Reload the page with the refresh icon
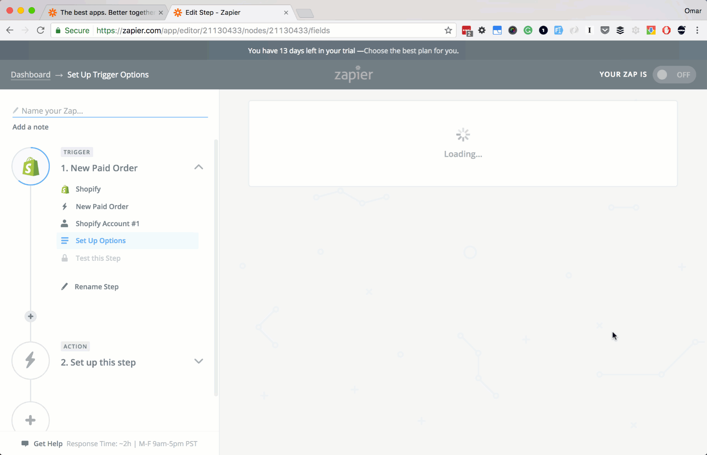 tap(40, 30)
